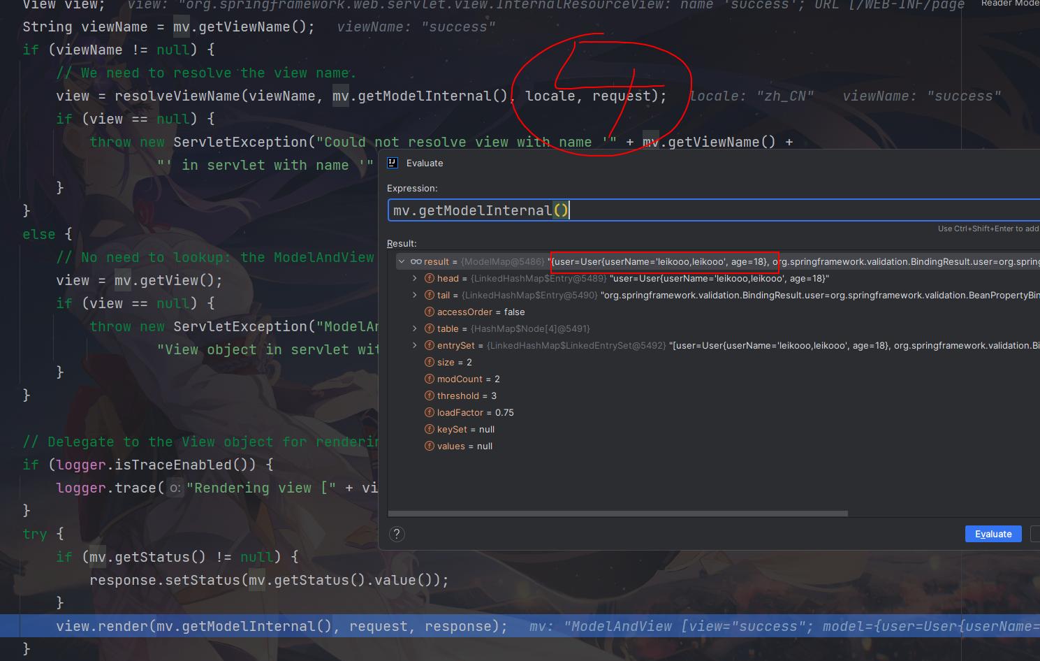Click the response.setStatus code line
1040x661 pixels.
pos(269,580)
